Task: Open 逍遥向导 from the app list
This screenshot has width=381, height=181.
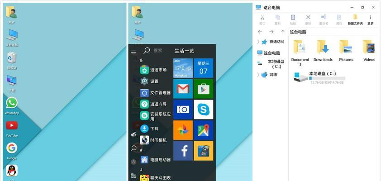Action: pyautogui.click(x=153, y=104)
